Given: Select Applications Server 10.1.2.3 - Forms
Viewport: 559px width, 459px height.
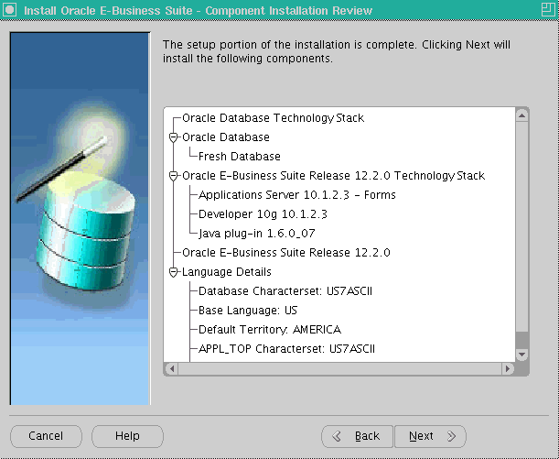Looking at the screenshot, I should pyautogui.click(x=297, y=195).
